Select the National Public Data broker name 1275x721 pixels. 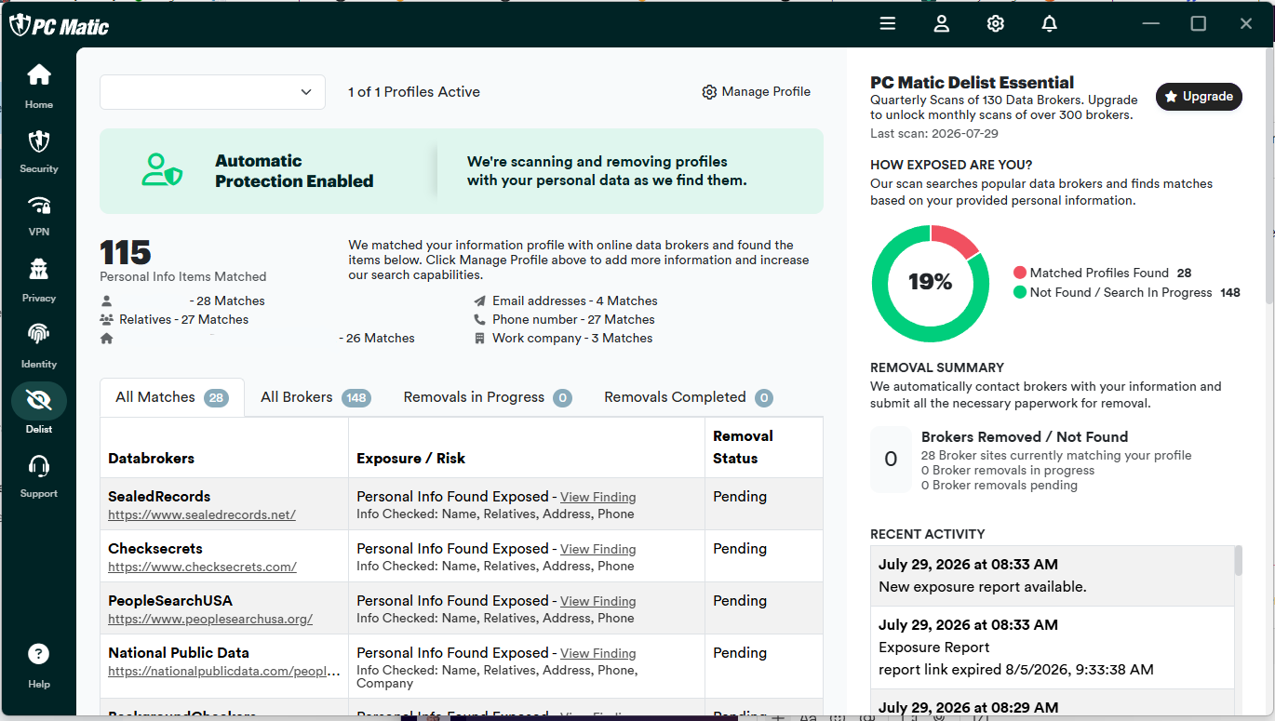(179, 653)
